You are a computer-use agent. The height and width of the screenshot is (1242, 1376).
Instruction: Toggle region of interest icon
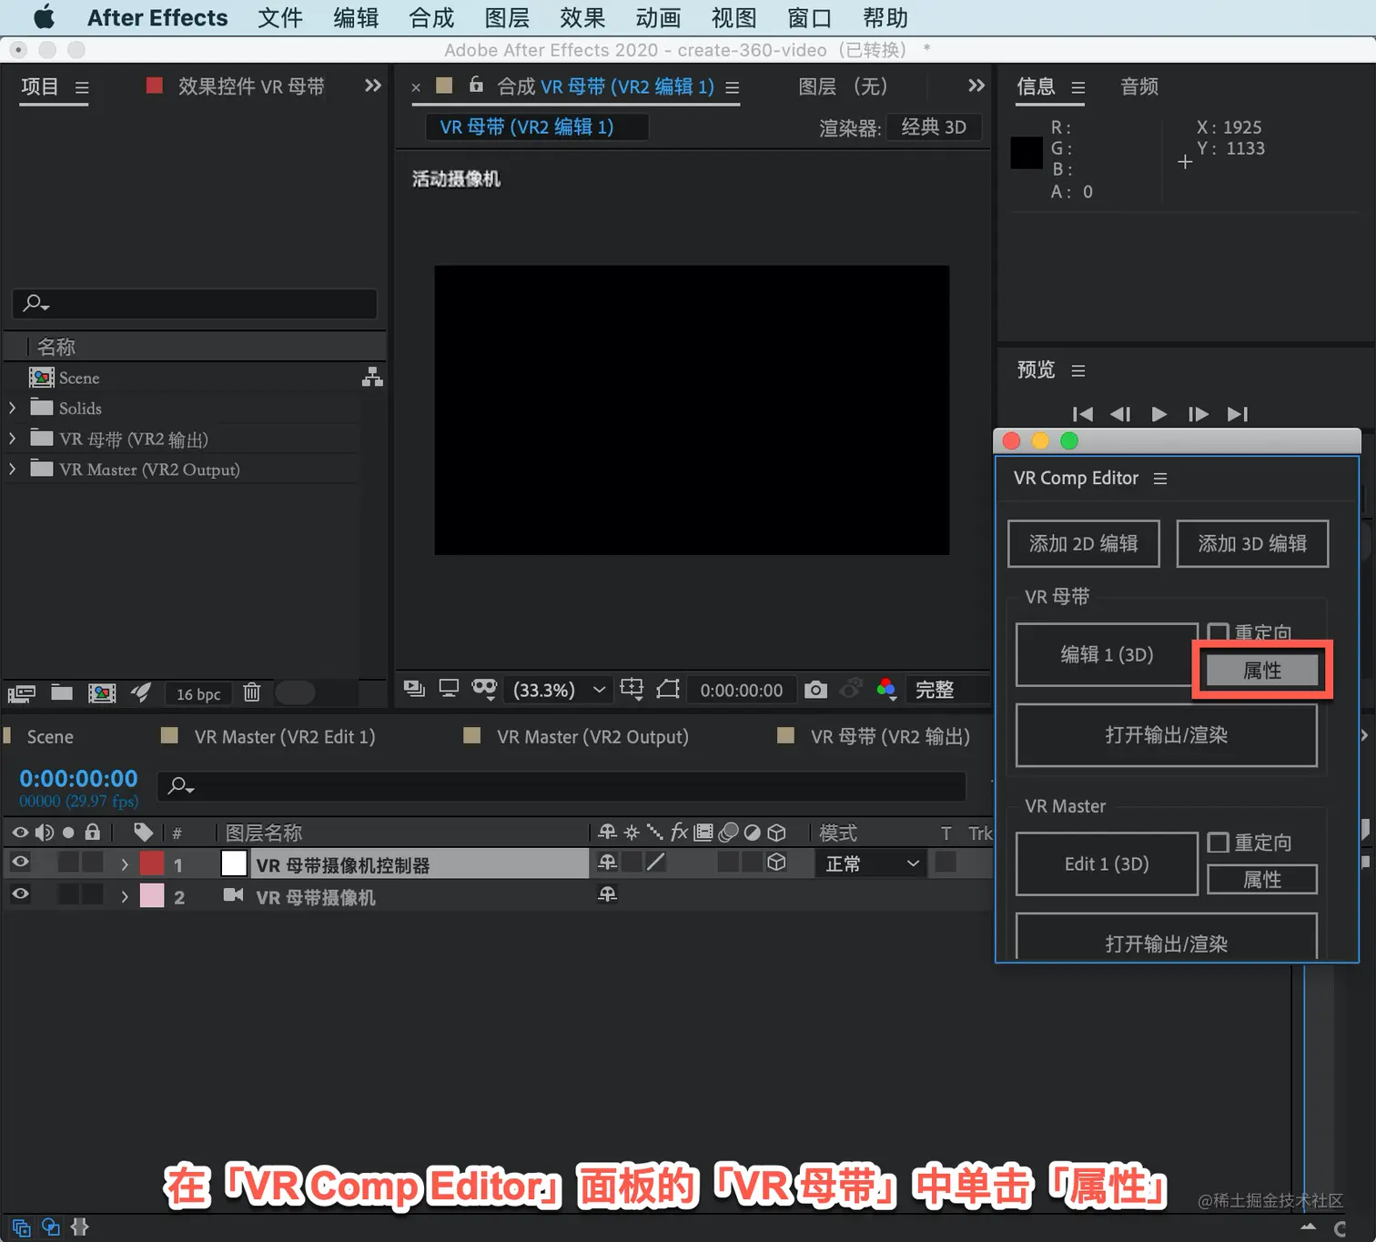(x=668, y=689)
